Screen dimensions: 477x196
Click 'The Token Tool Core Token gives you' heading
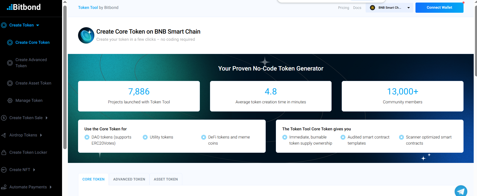[317, 129]
